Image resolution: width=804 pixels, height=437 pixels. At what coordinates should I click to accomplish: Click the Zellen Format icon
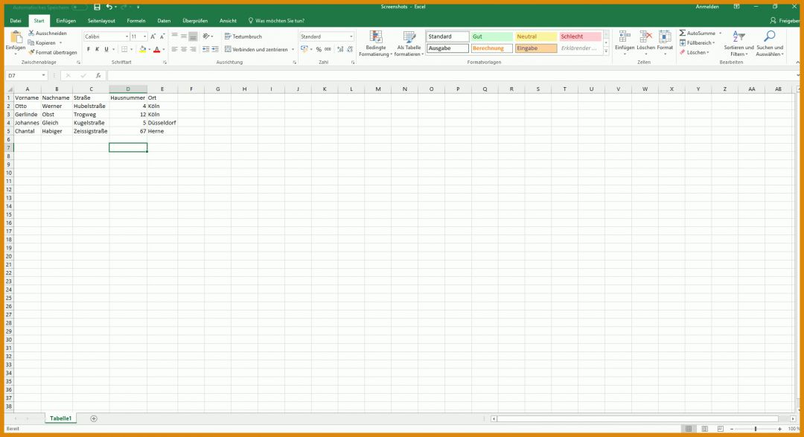click(x=665, y=37)
